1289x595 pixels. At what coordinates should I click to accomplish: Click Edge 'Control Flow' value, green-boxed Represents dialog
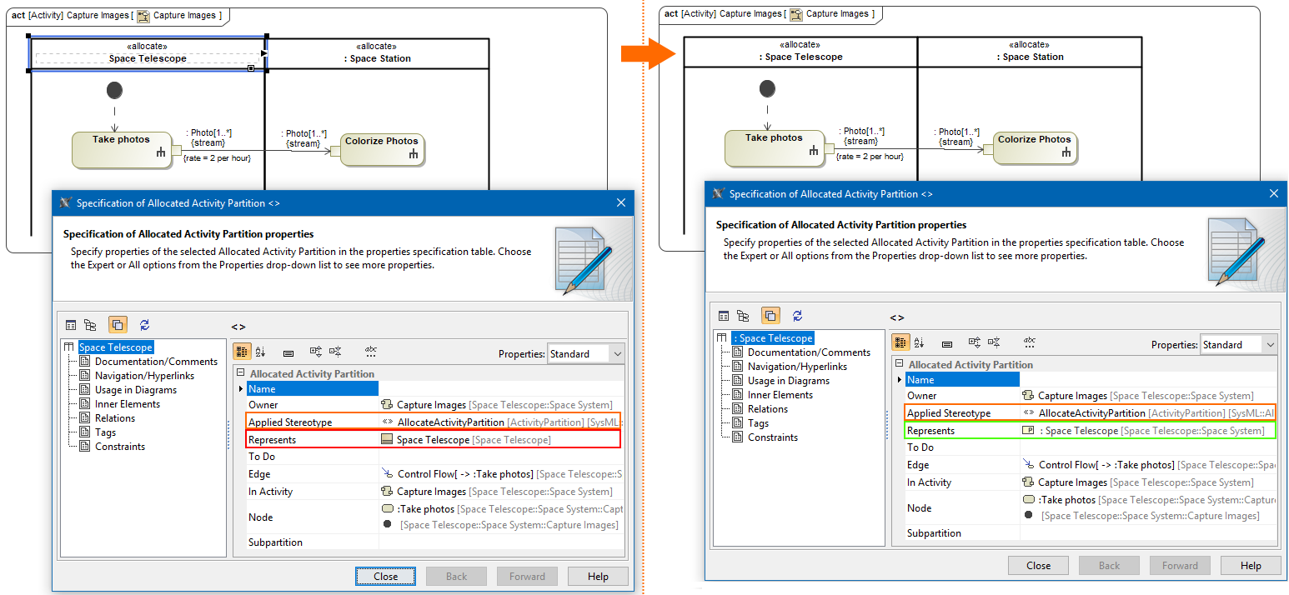1149,465
